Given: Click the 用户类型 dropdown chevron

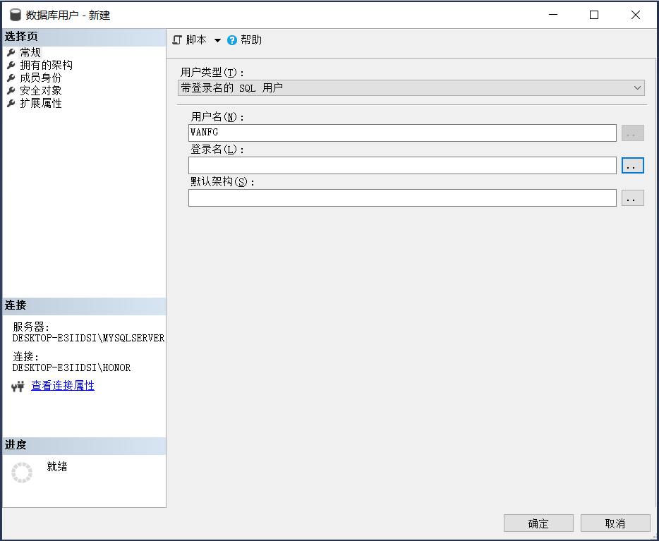Looking at the screenshot, I should pyautogui.click(x=637, y=87).
